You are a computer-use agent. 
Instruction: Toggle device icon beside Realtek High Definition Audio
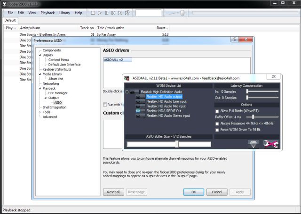click(135, 92)
